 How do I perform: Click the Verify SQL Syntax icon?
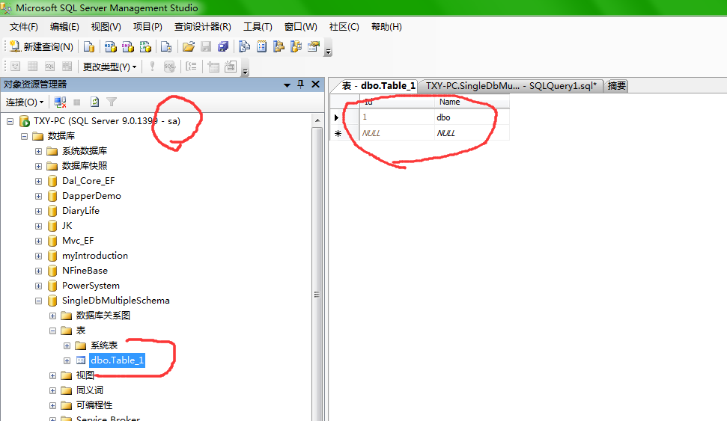coord(170,67)
